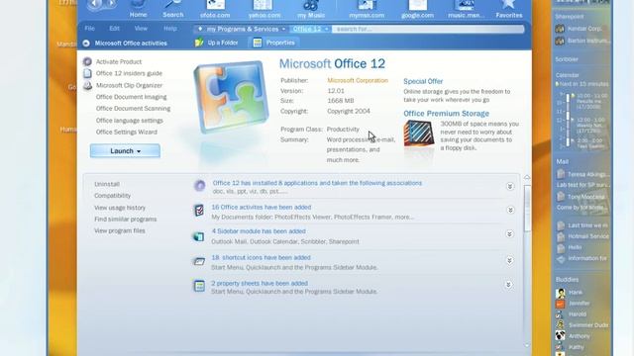
Task: Open the Favorites star icon
Action: [508, 5]
